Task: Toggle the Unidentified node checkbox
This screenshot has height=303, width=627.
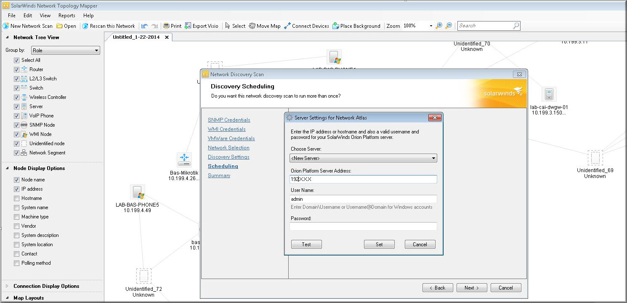Action: [16, 144]
